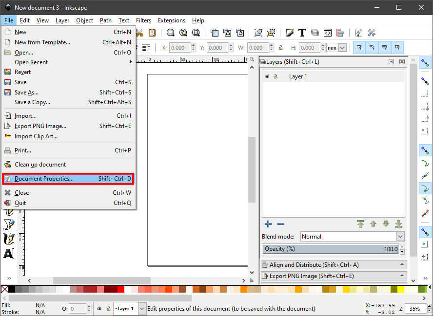Raise the layer to the top
This screenshot has height=316, width=433.
(x=360, y=224)
